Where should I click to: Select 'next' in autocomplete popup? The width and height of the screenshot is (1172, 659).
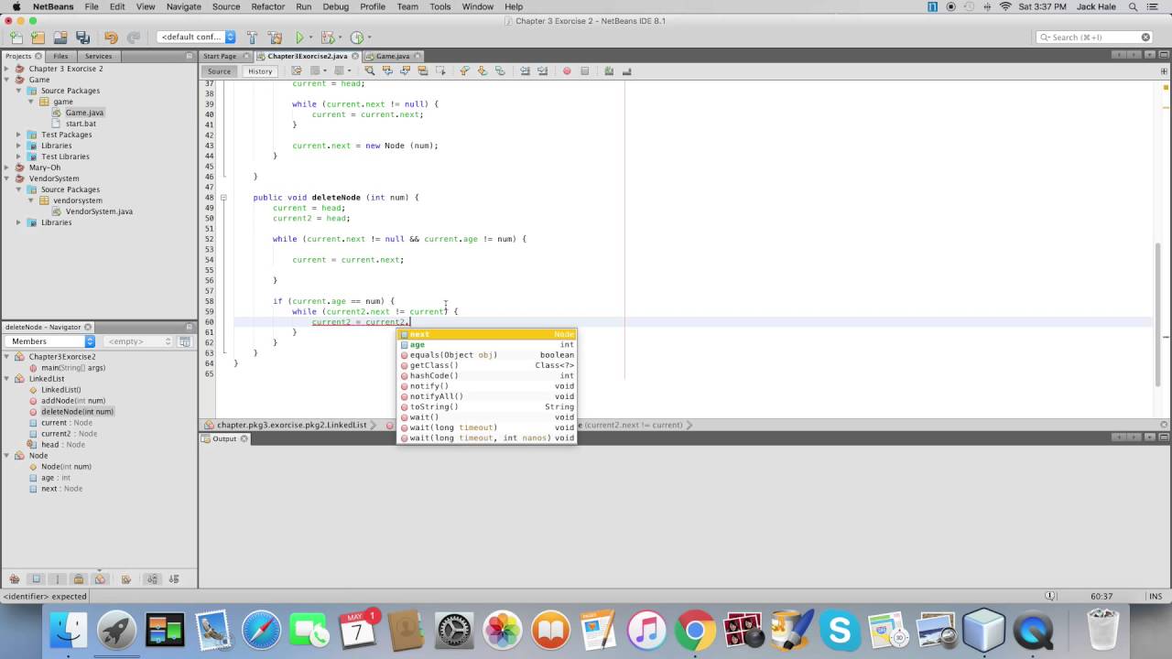pyautogui.click(x=487, y=334)
